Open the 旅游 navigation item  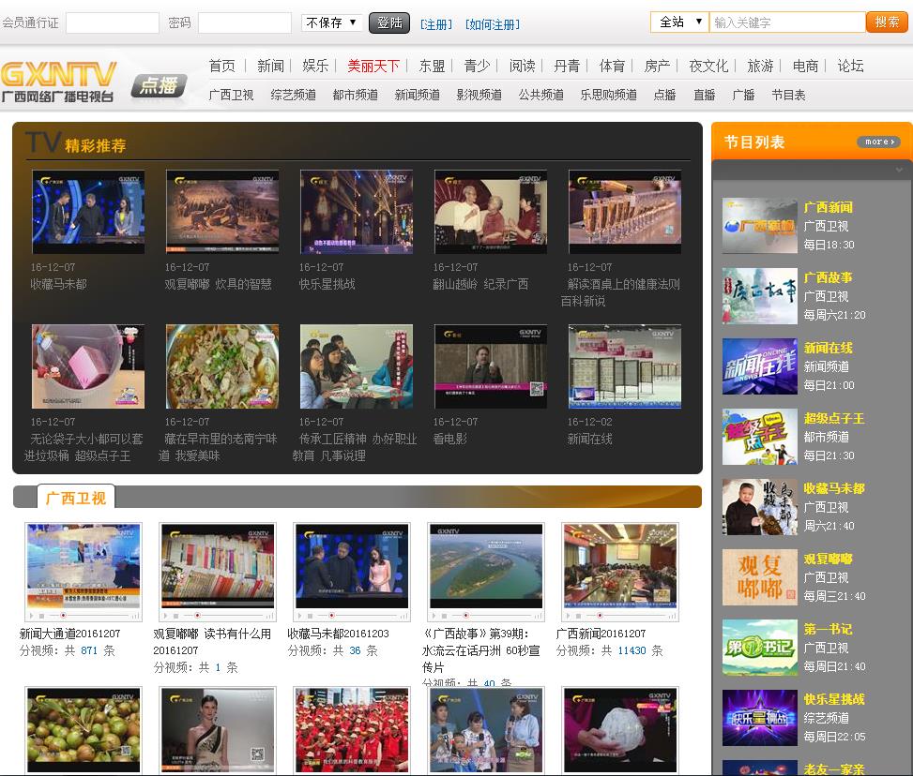[760, 66]
